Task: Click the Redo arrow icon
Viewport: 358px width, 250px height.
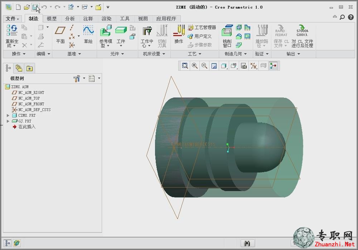Action: pyautogui.click(x=57, y=7)
